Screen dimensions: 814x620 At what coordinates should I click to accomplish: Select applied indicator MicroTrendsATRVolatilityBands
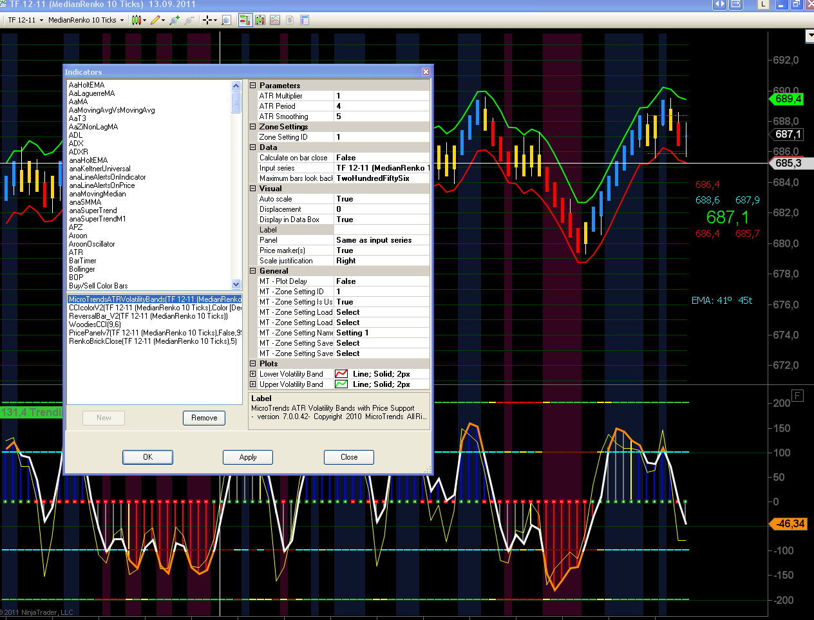pyautogui.click(x=155, y=299)
